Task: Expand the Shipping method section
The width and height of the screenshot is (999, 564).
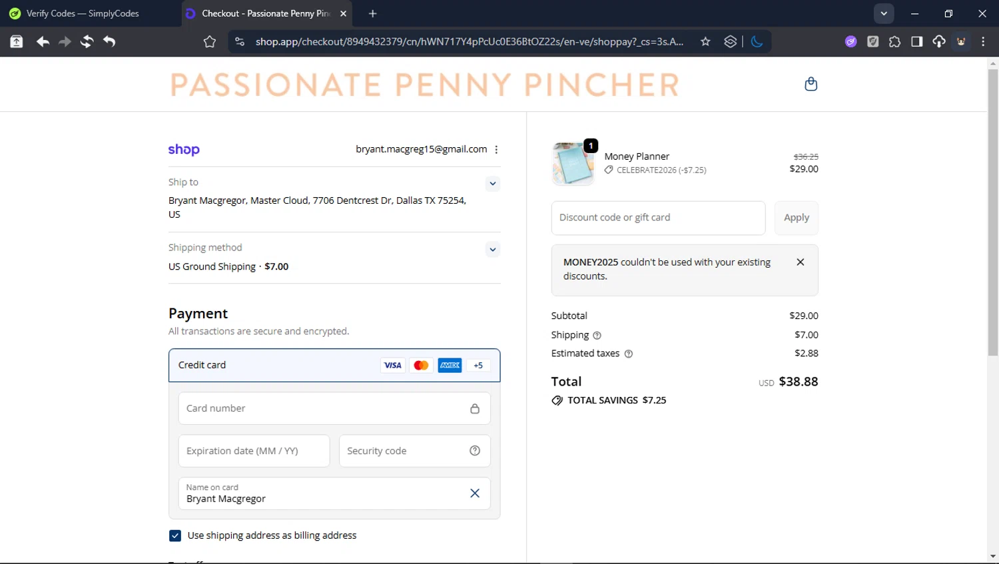Action: point(492,250)
